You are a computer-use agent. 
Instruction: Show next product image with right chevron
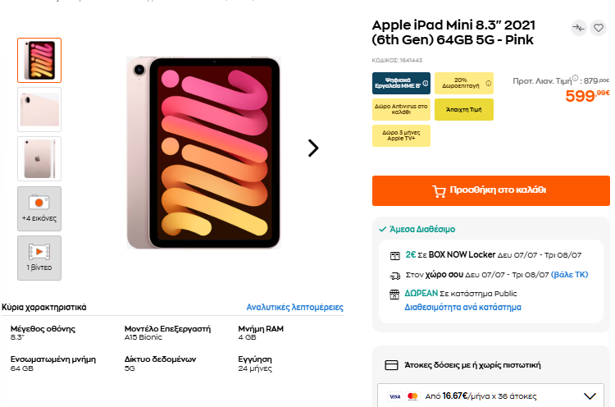pos(313,149)
